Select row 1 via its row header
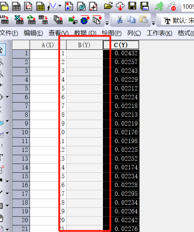The image size is (194, 232). [21, 53]
